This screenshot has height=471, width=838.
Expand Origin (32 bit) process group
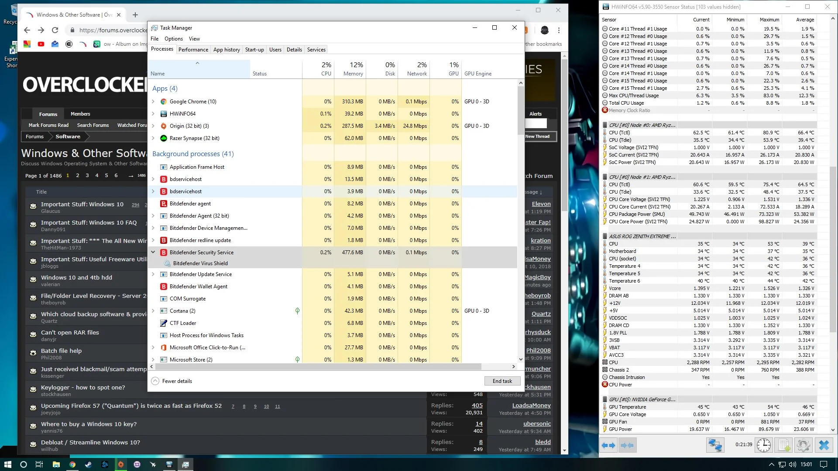click(153, 126)
